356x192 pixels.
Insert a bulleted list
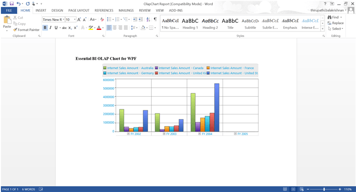pyautogui.click(x=109, y=19)
